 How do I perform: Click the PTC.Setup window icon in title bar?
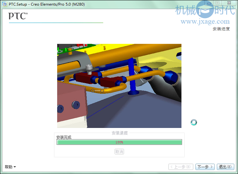(x=5, y=4)
